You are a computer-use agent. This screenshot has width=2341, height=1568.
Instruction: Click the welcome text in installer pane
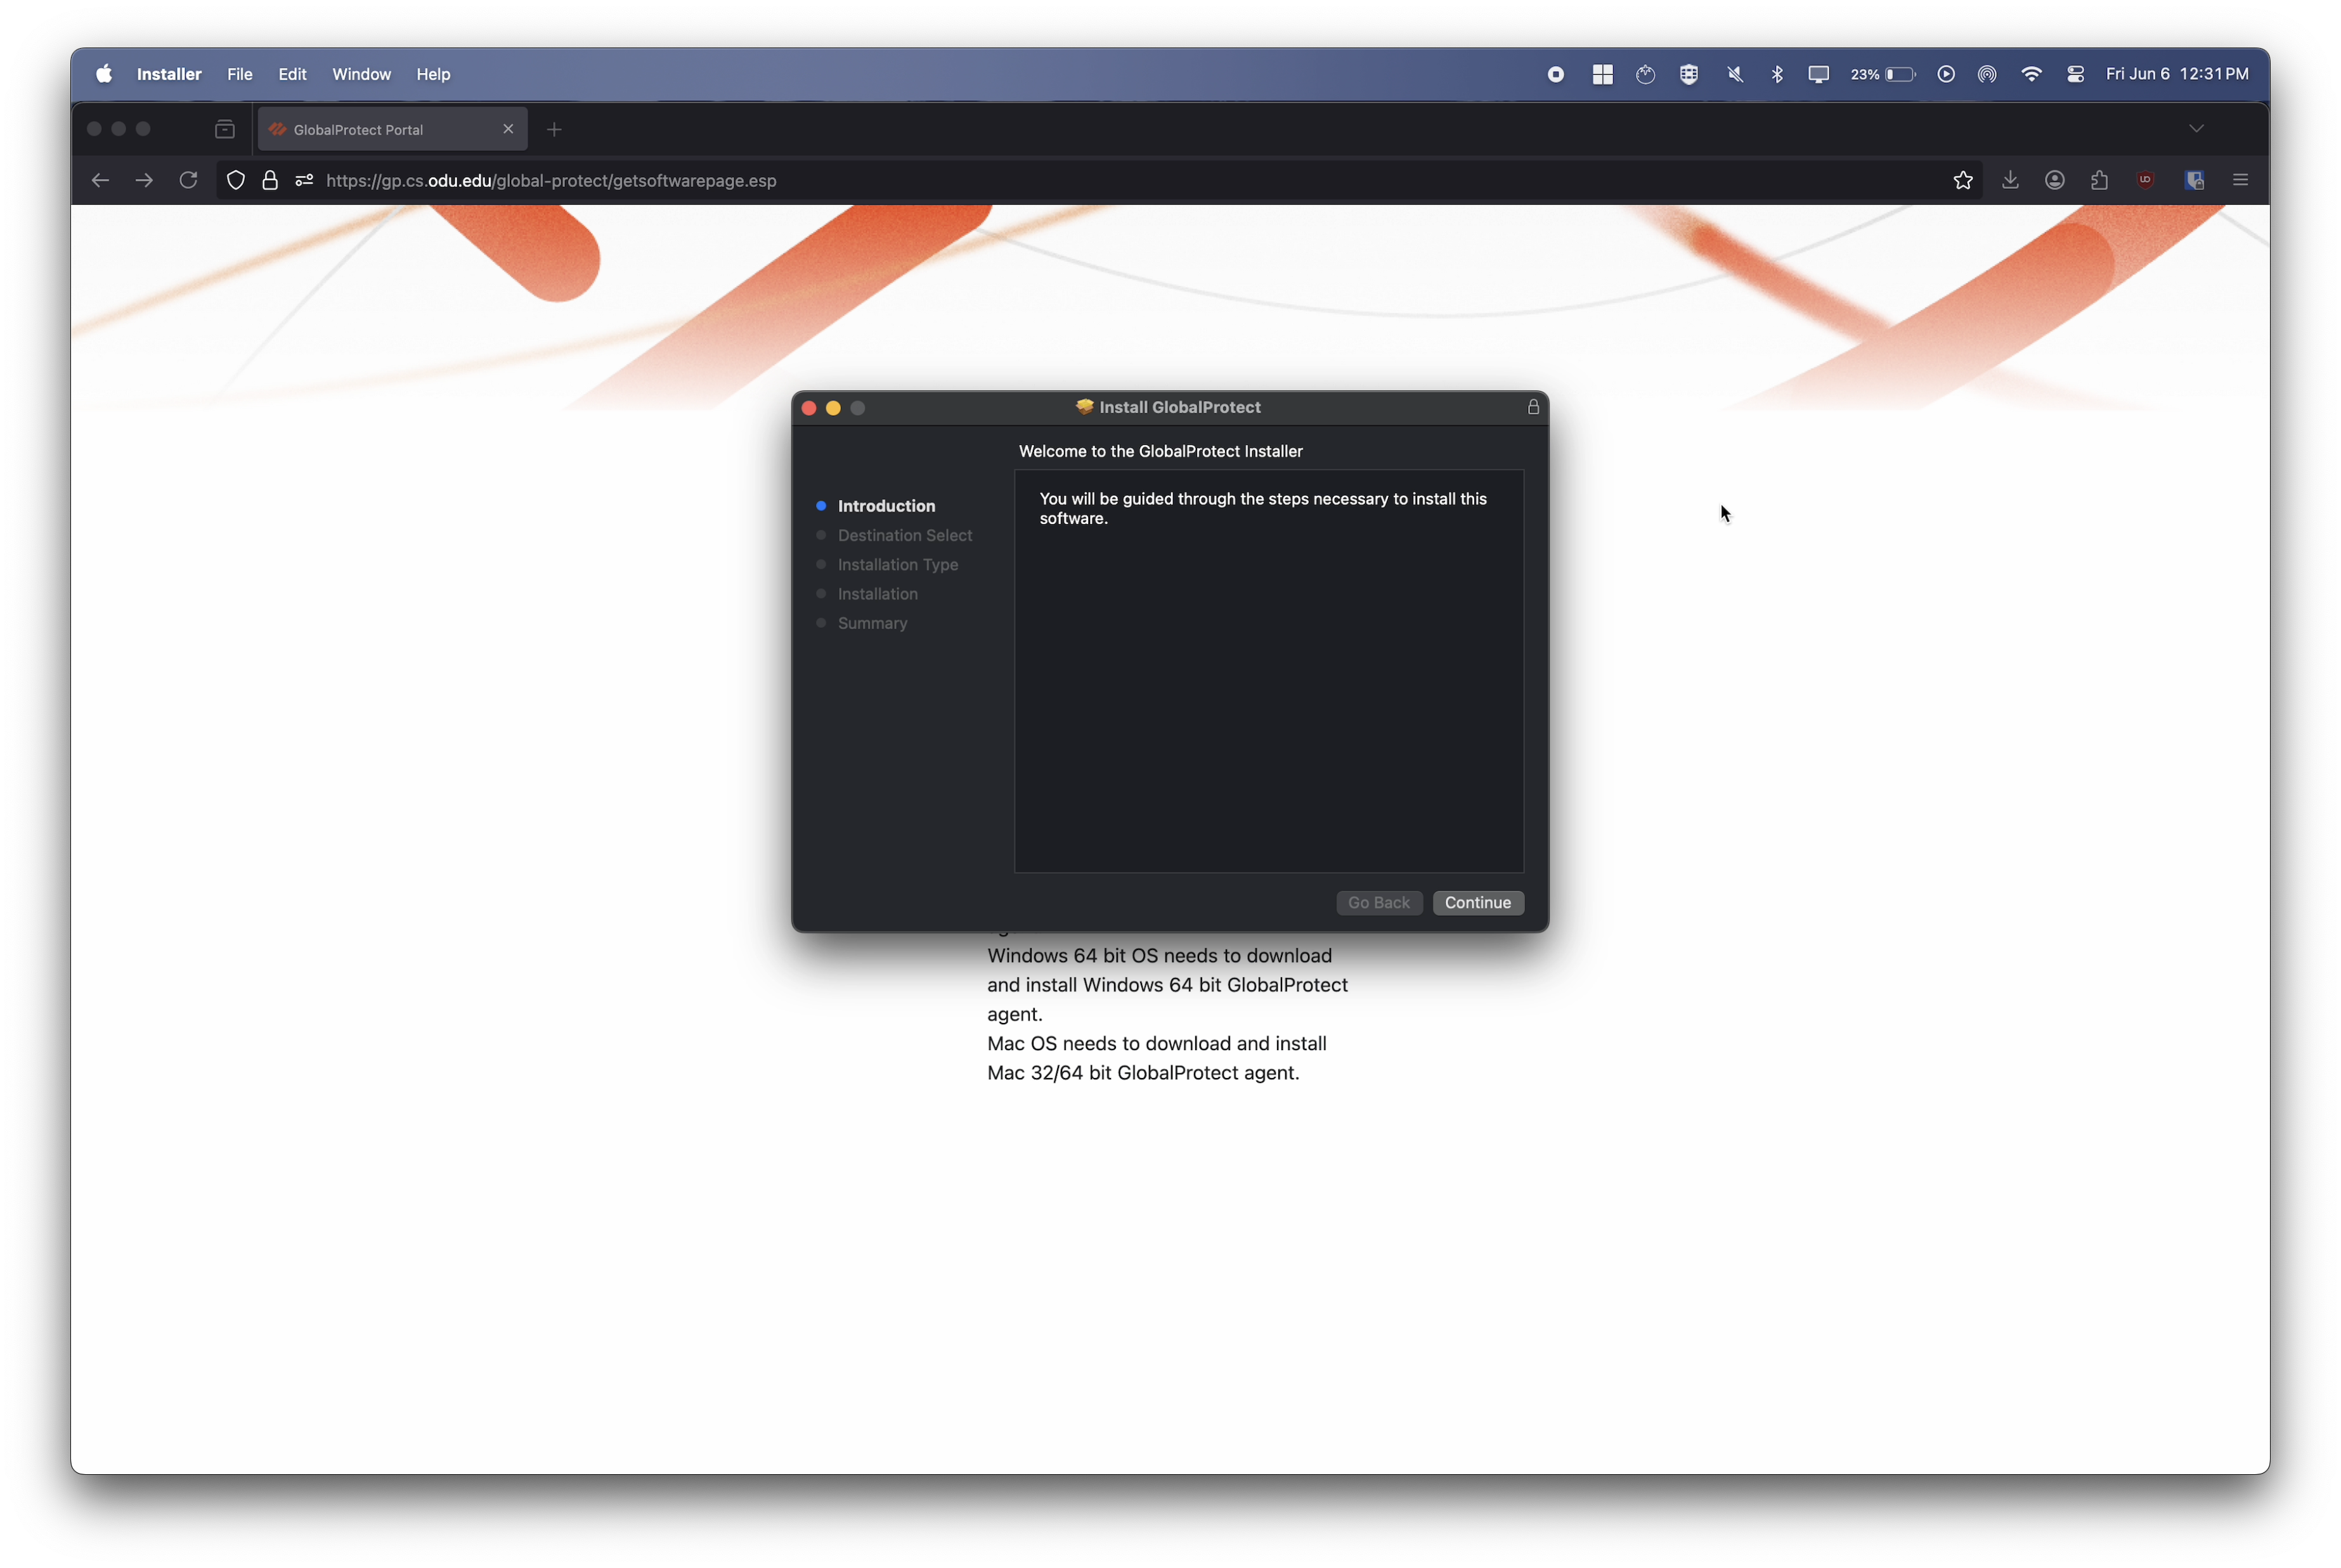click(x=1262, y=508)
